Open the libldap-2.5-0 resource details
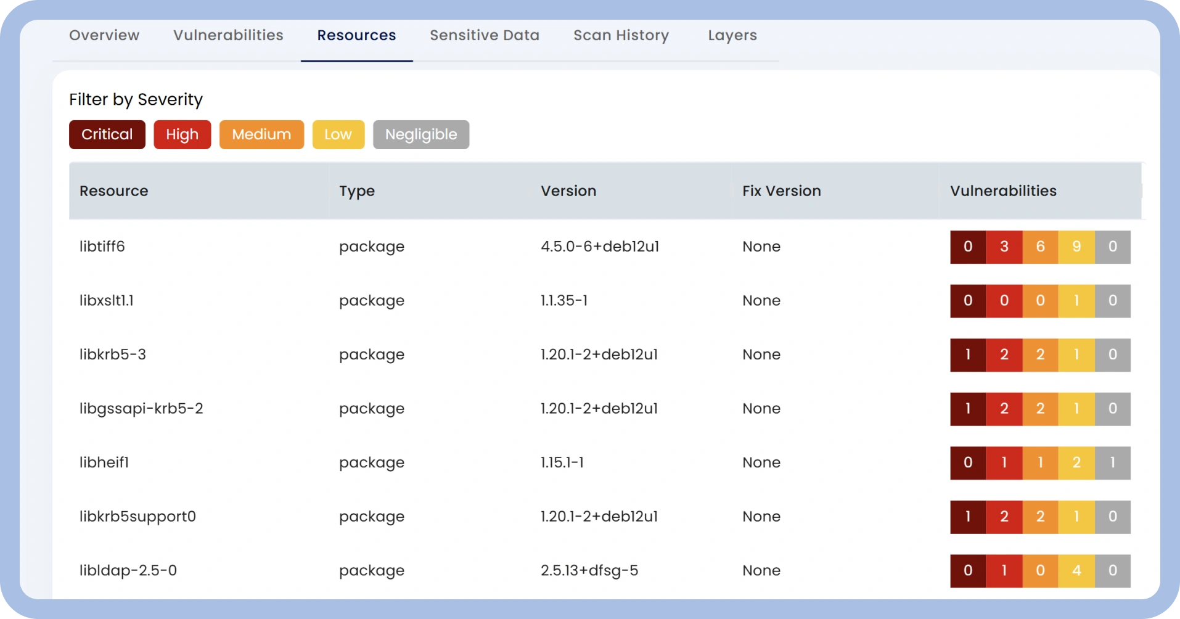The width and height of the screenshot is (1180, 619). [126, 571]
